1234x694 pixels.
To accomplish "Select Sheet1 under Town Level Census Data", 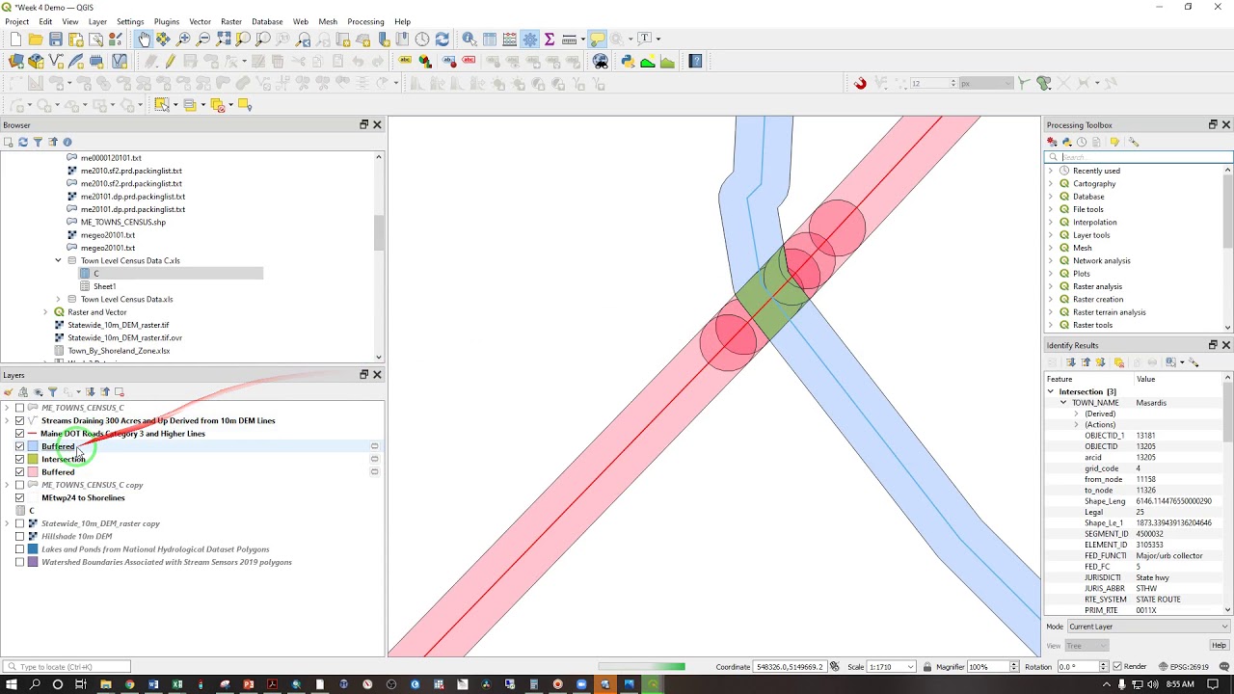I will pos(105,286).
